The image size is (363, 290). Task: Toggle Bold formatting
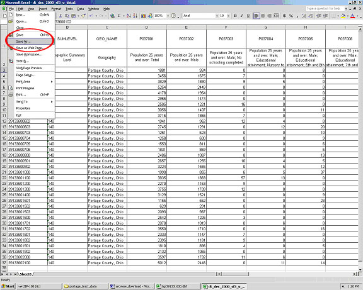(235, 16)
